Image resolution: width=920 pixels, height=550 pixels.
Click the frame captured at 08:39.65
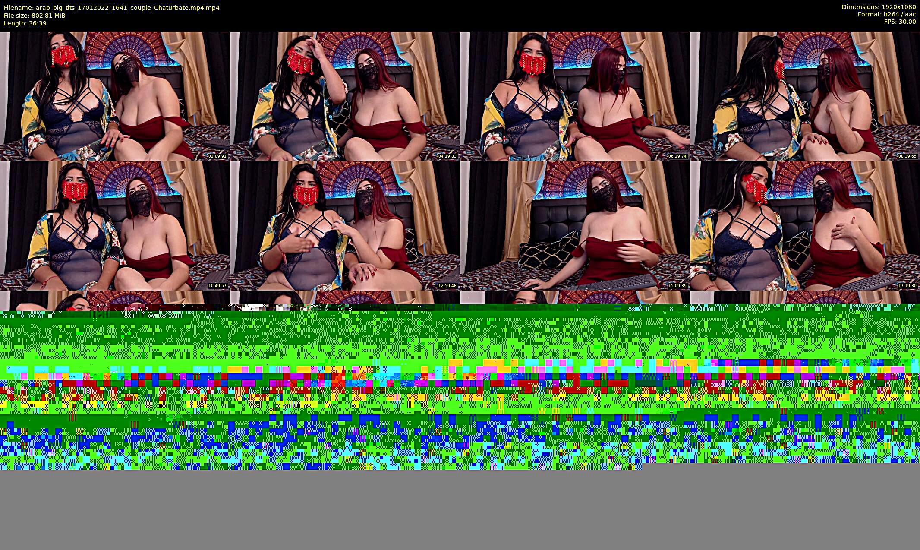tap(804, 96)
